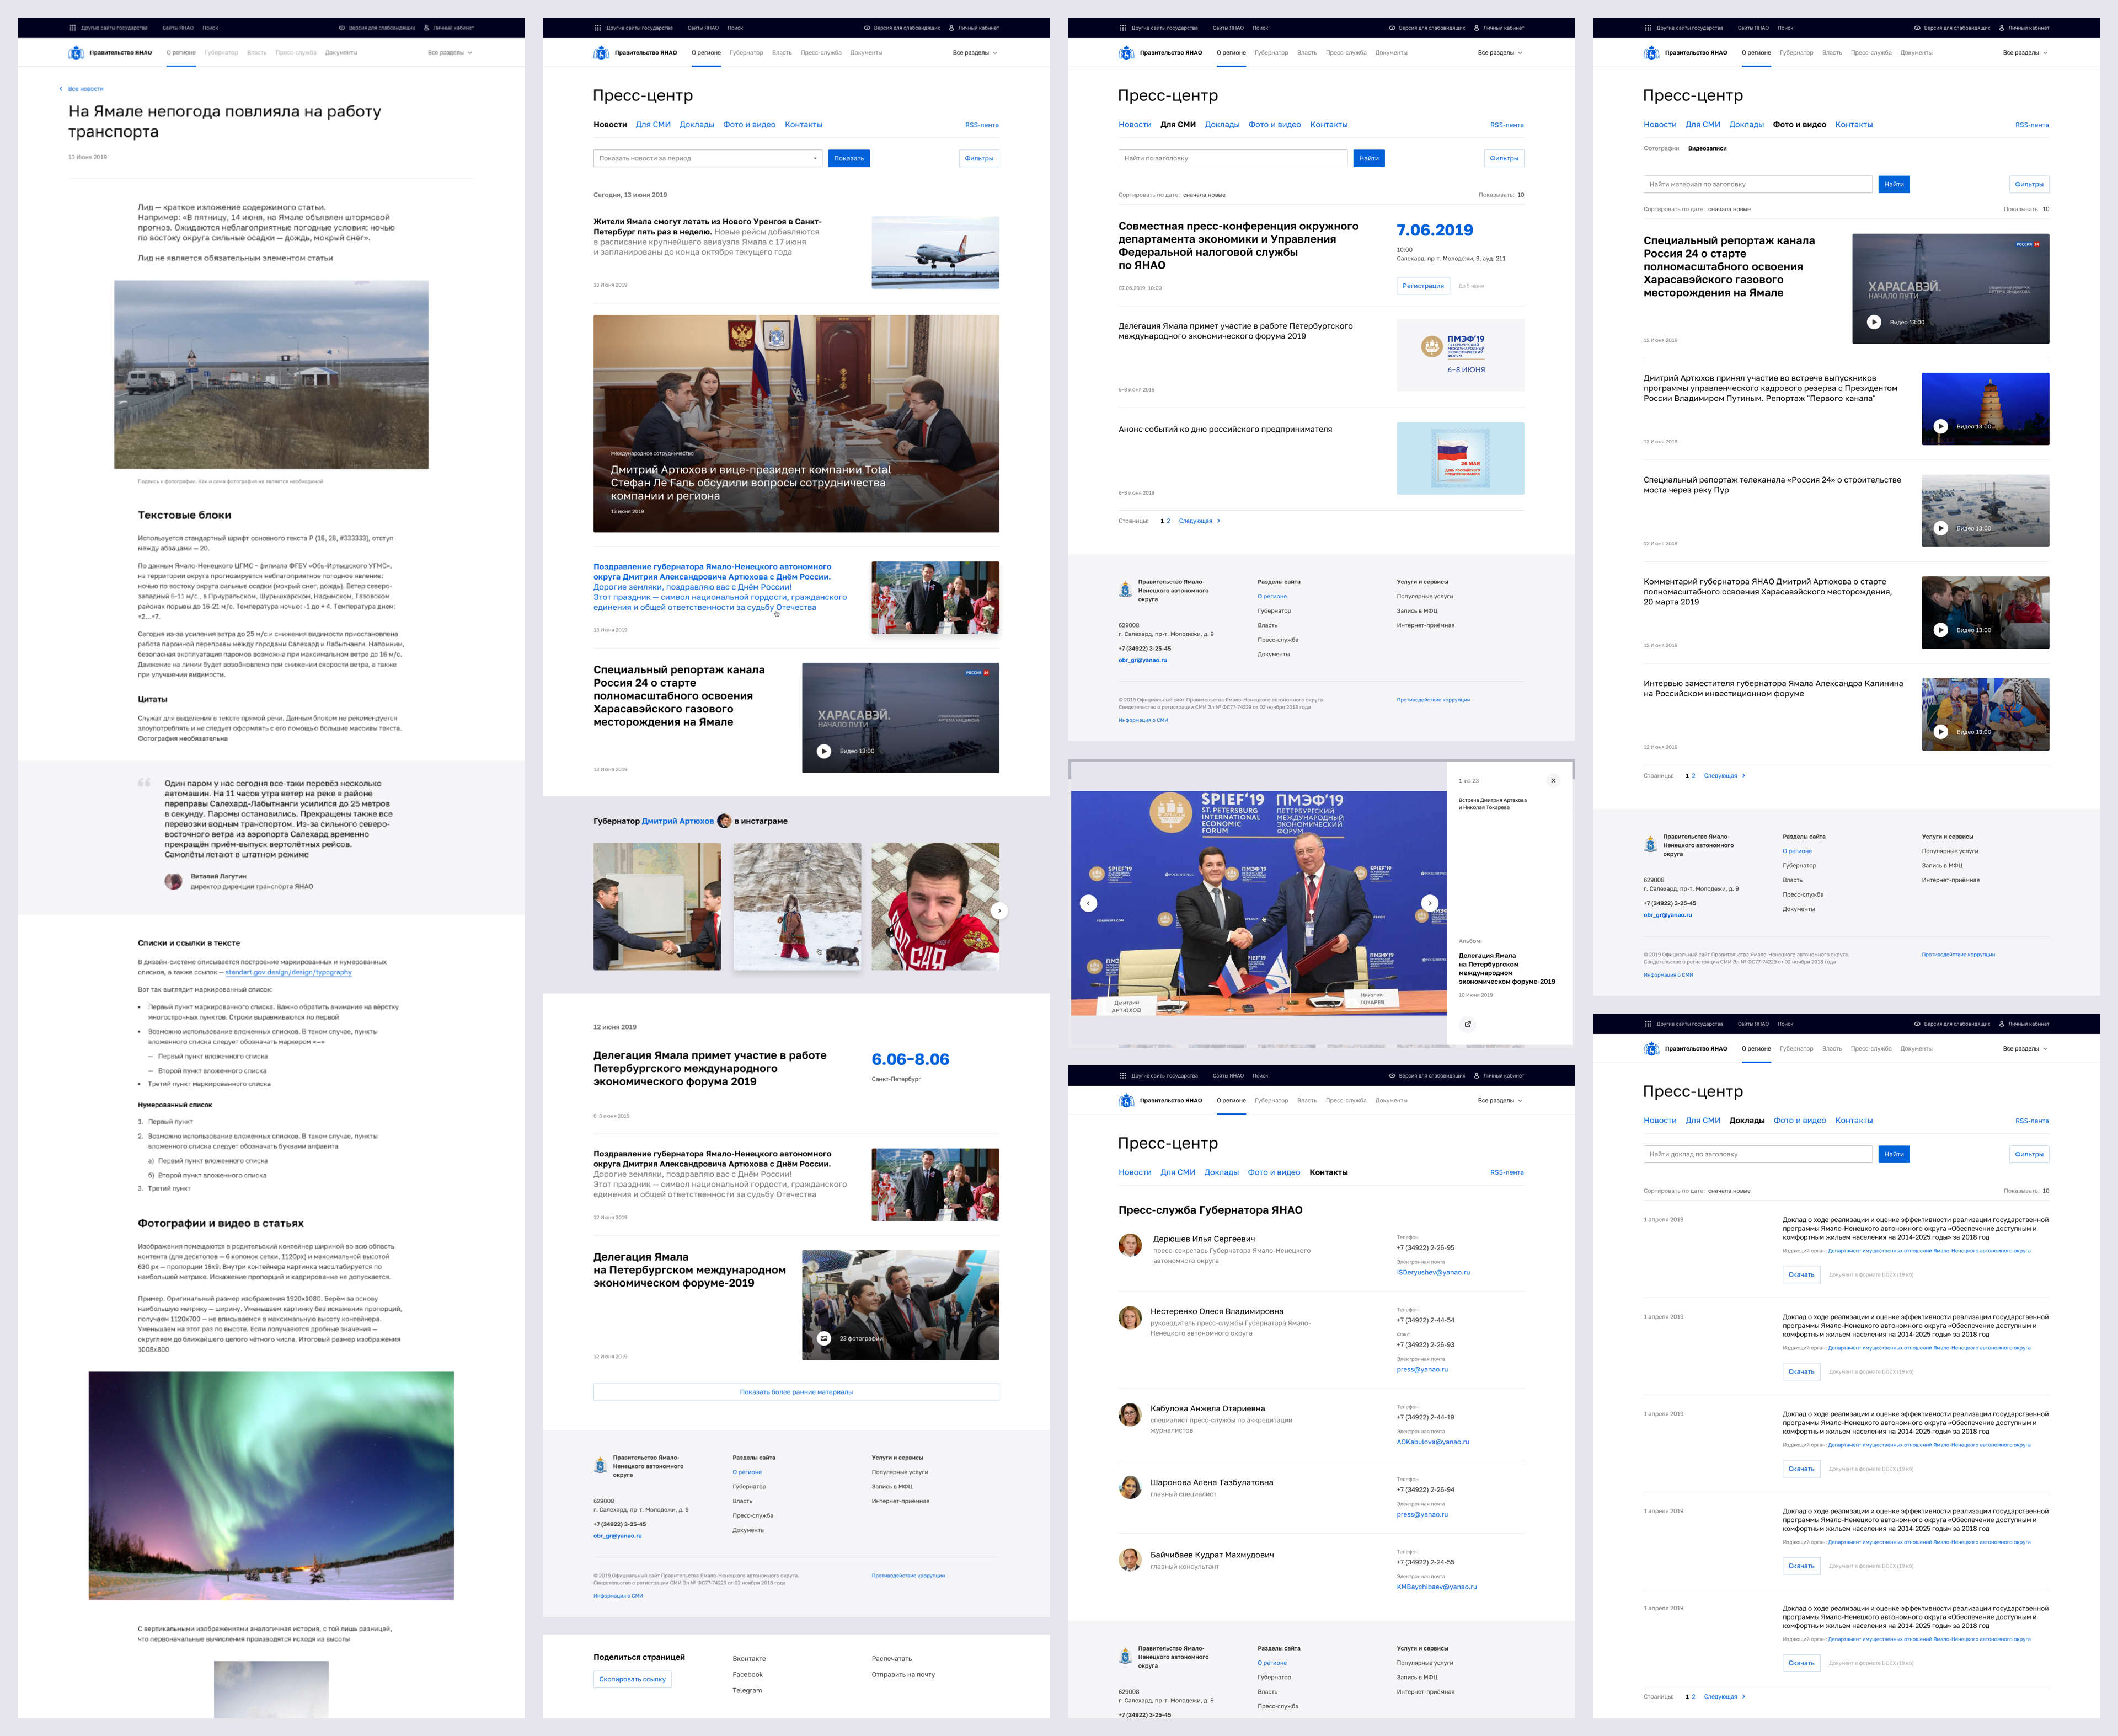Click the grid icon in the article page header
Viewport: 2118px width, 1736px height.
[x=72, y=28]
